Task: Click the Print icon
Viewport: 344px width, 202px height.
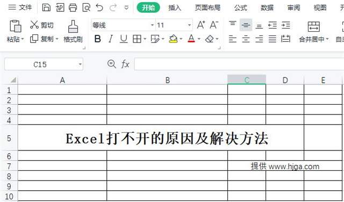Action: [73, 8]
